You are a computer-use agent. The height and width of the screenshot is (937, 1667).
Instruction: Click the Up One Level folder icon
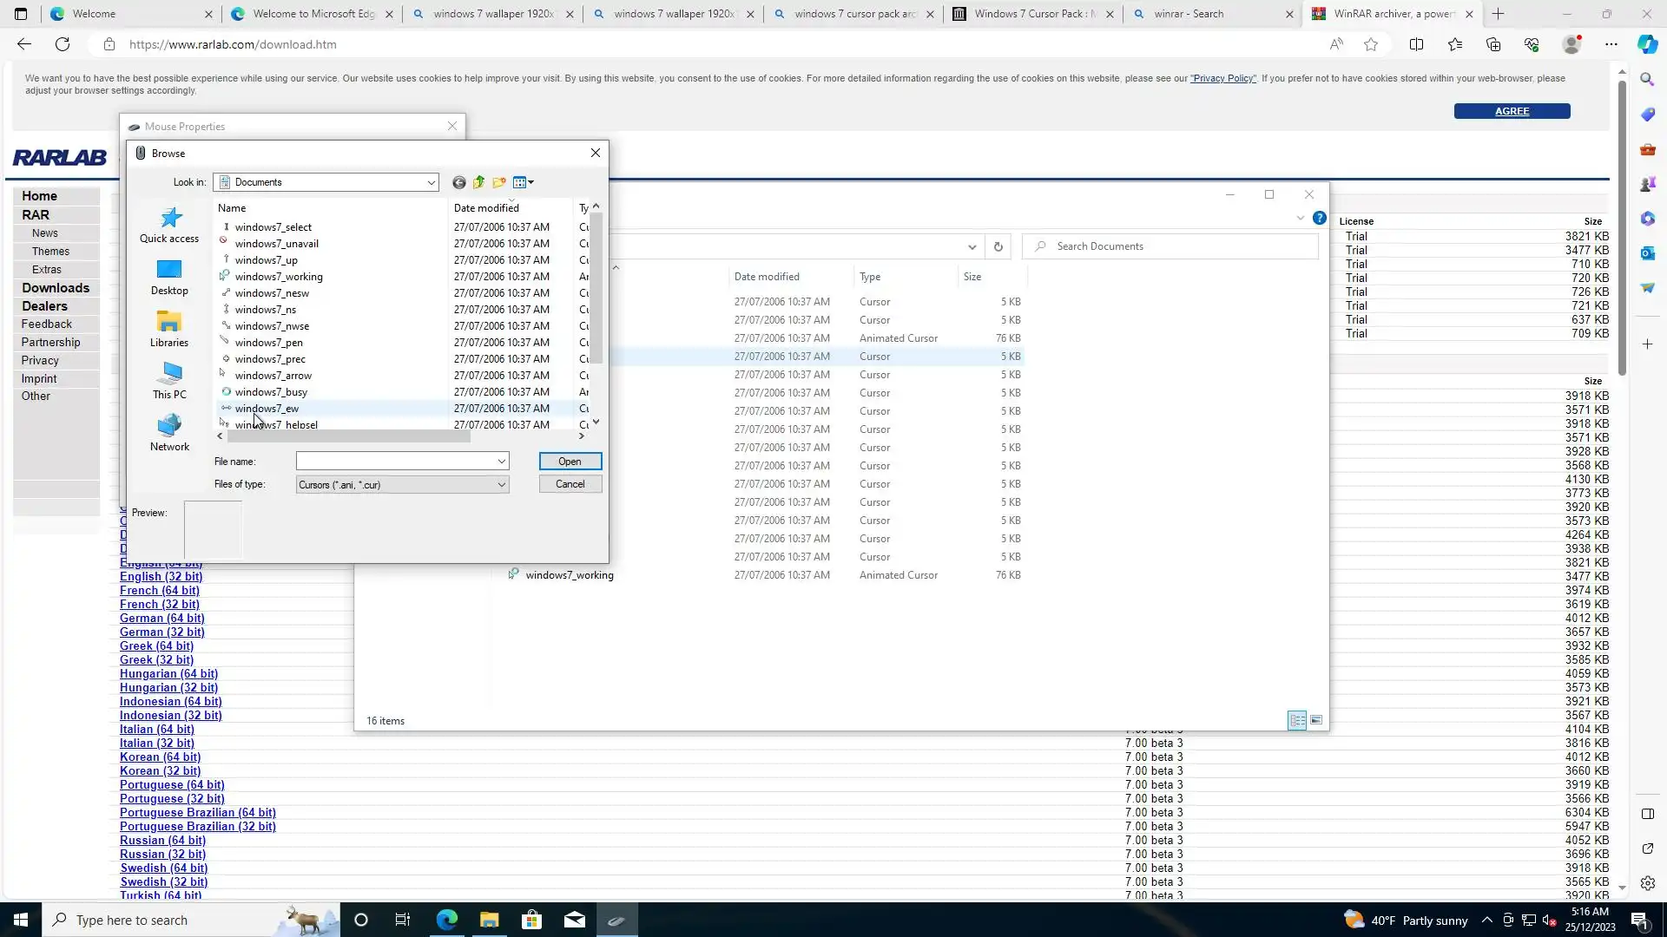click(478, 182)
